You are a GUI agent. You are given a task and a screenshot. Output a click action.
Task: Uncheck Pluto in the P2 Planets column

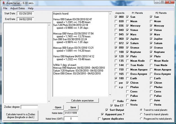(151, 57)
